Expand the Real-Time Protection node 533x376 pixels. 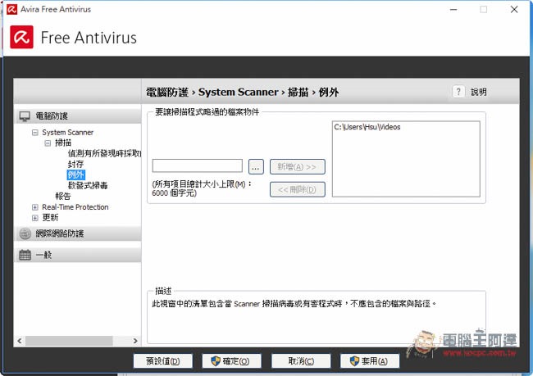click(x=35, y=207)
